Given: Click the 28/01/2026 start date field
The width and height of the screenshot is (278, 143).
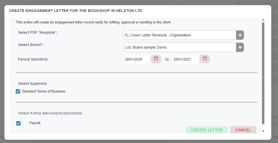Looking at the screenshot, I should [136, 59].
